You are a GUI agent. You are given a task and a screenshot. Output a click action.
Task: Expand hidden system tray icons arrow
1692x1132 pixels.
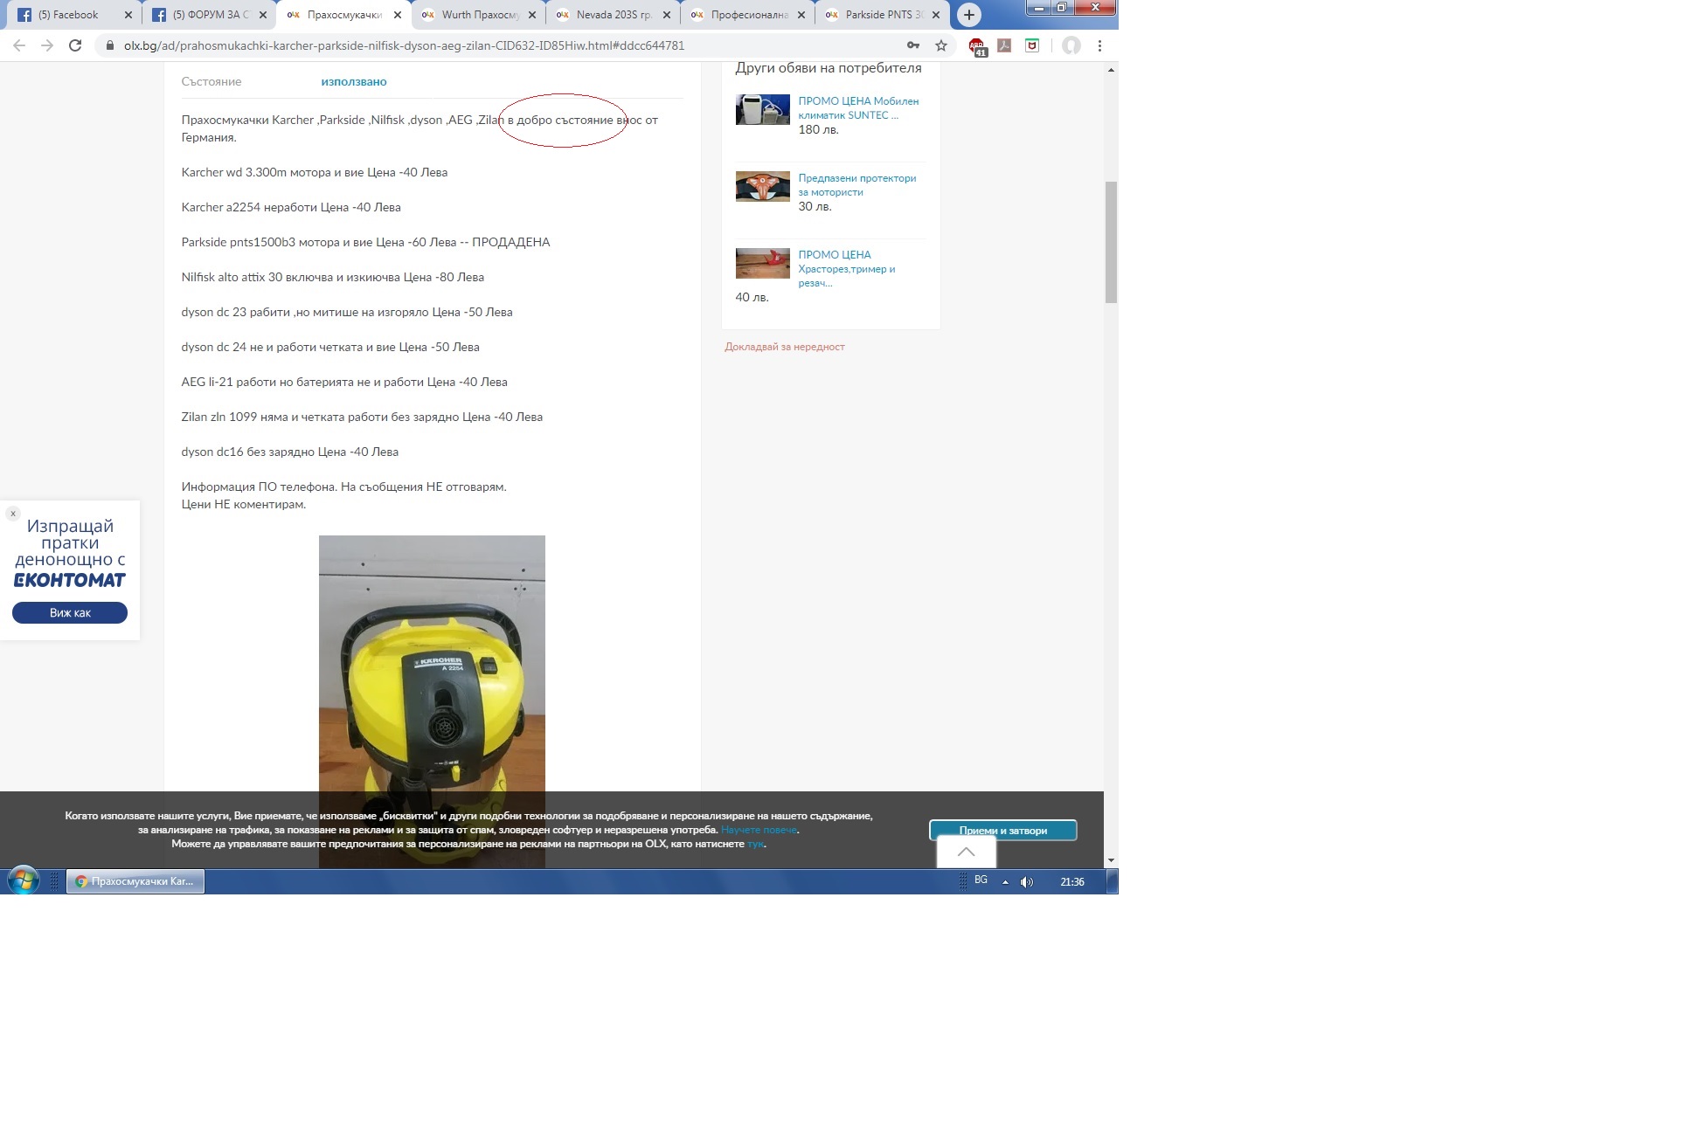1005,882
